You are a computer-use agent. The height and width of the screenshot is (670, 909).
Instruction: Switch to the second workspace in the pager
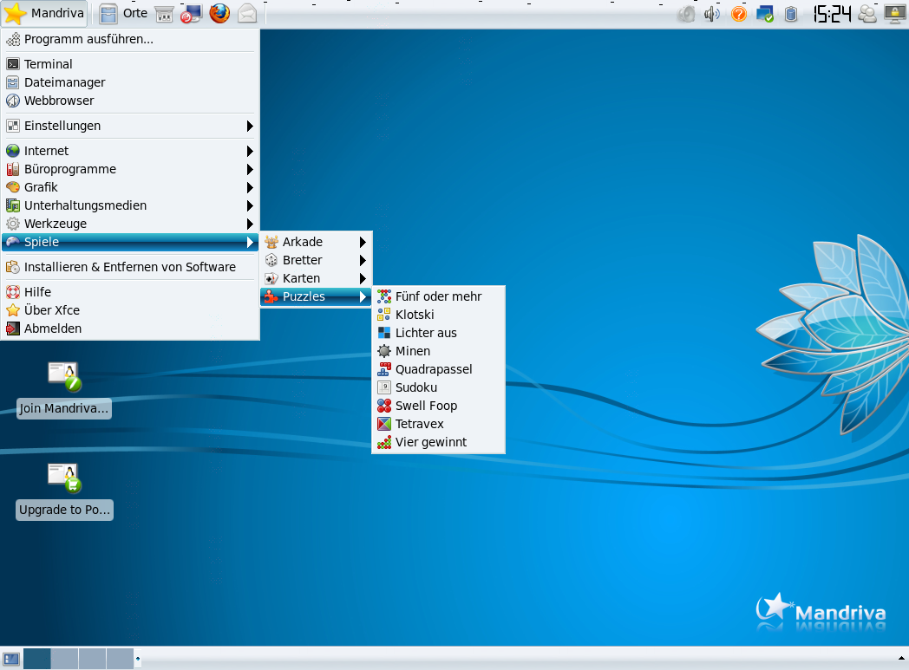pos(63,658)
